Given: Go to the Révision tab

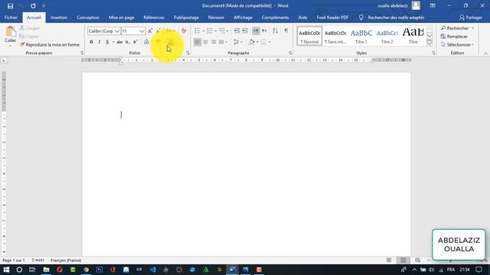Looking at the screenshot, I should pos(216,18).
